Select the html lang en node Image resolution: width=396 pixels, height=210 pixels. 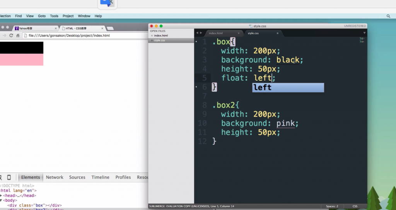click(x=19, y=191)
